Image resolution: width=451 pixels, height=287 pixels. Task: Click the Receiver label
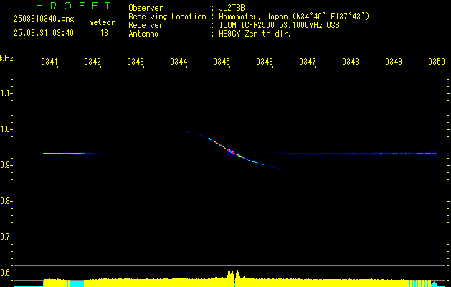(146, 25)
